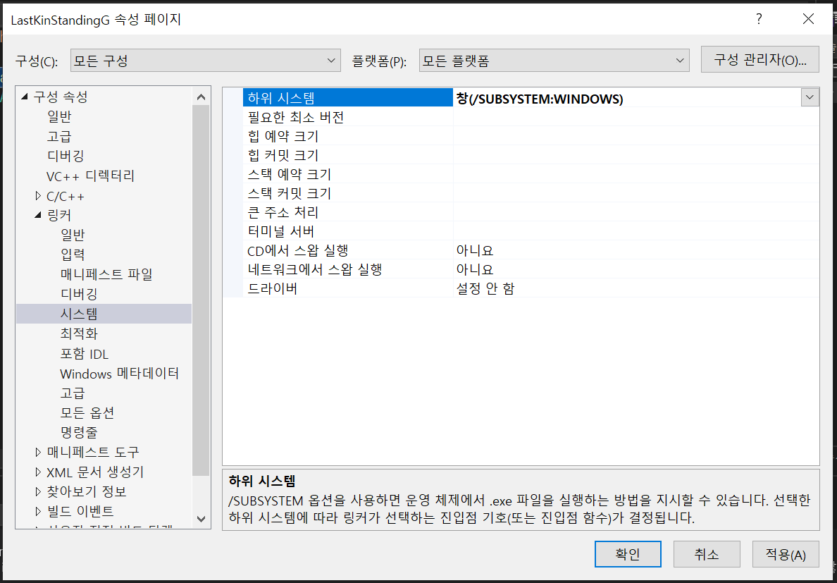This screenshot has width=837, height=583.
Task: Select 매니페스트 파일 under 링커
Action: [106, 274]
